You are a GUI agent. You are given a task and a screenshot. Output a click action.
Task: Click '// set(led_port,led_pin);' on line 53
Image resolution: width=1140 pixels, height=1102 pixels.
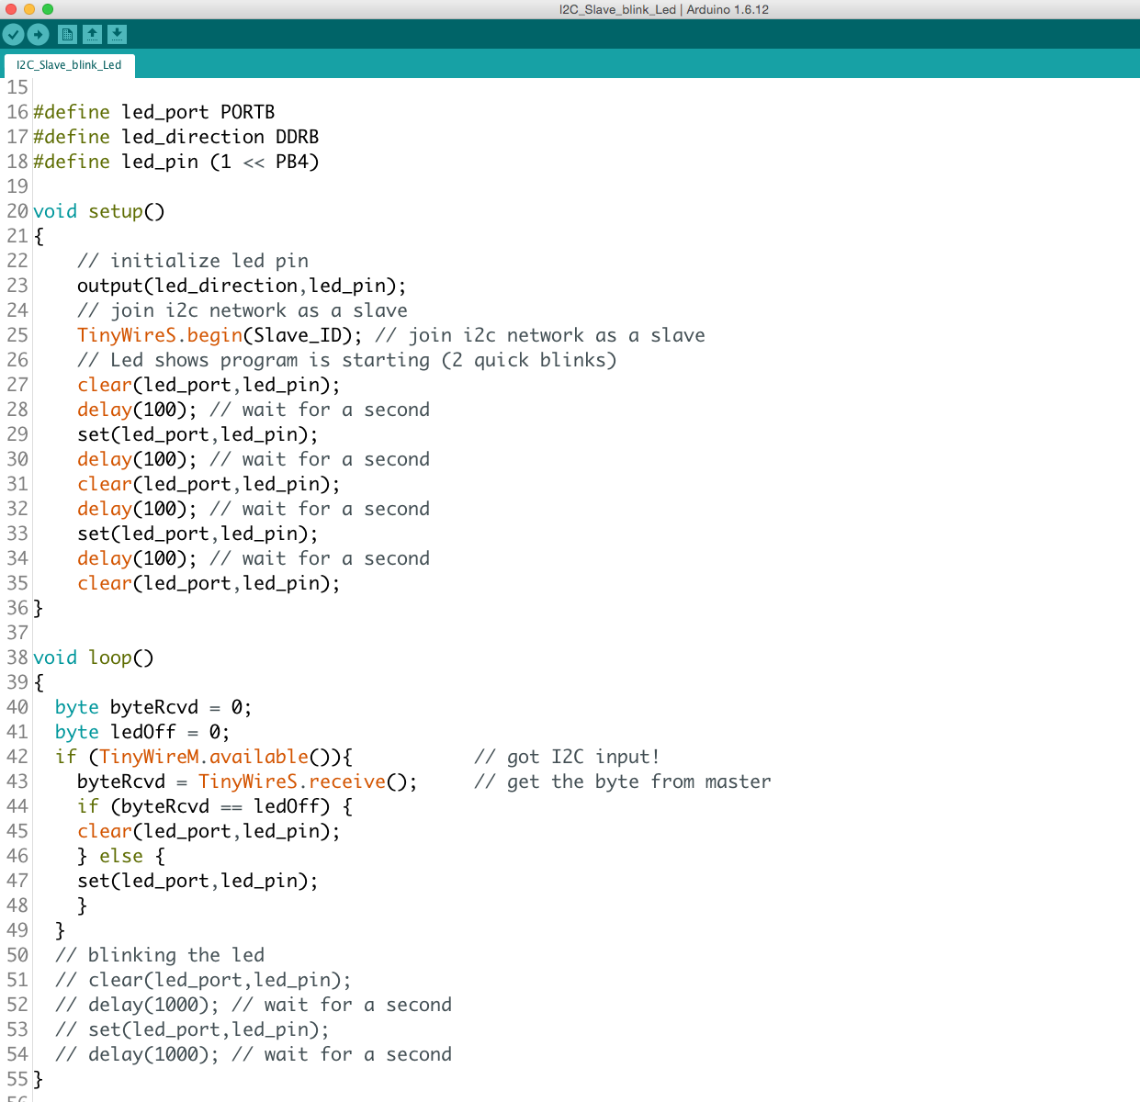(192, 1029)
